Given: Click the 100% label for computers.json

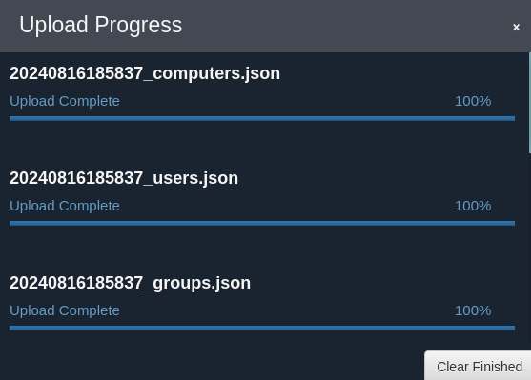Looking at the screenshot, I should pos(473,101).
